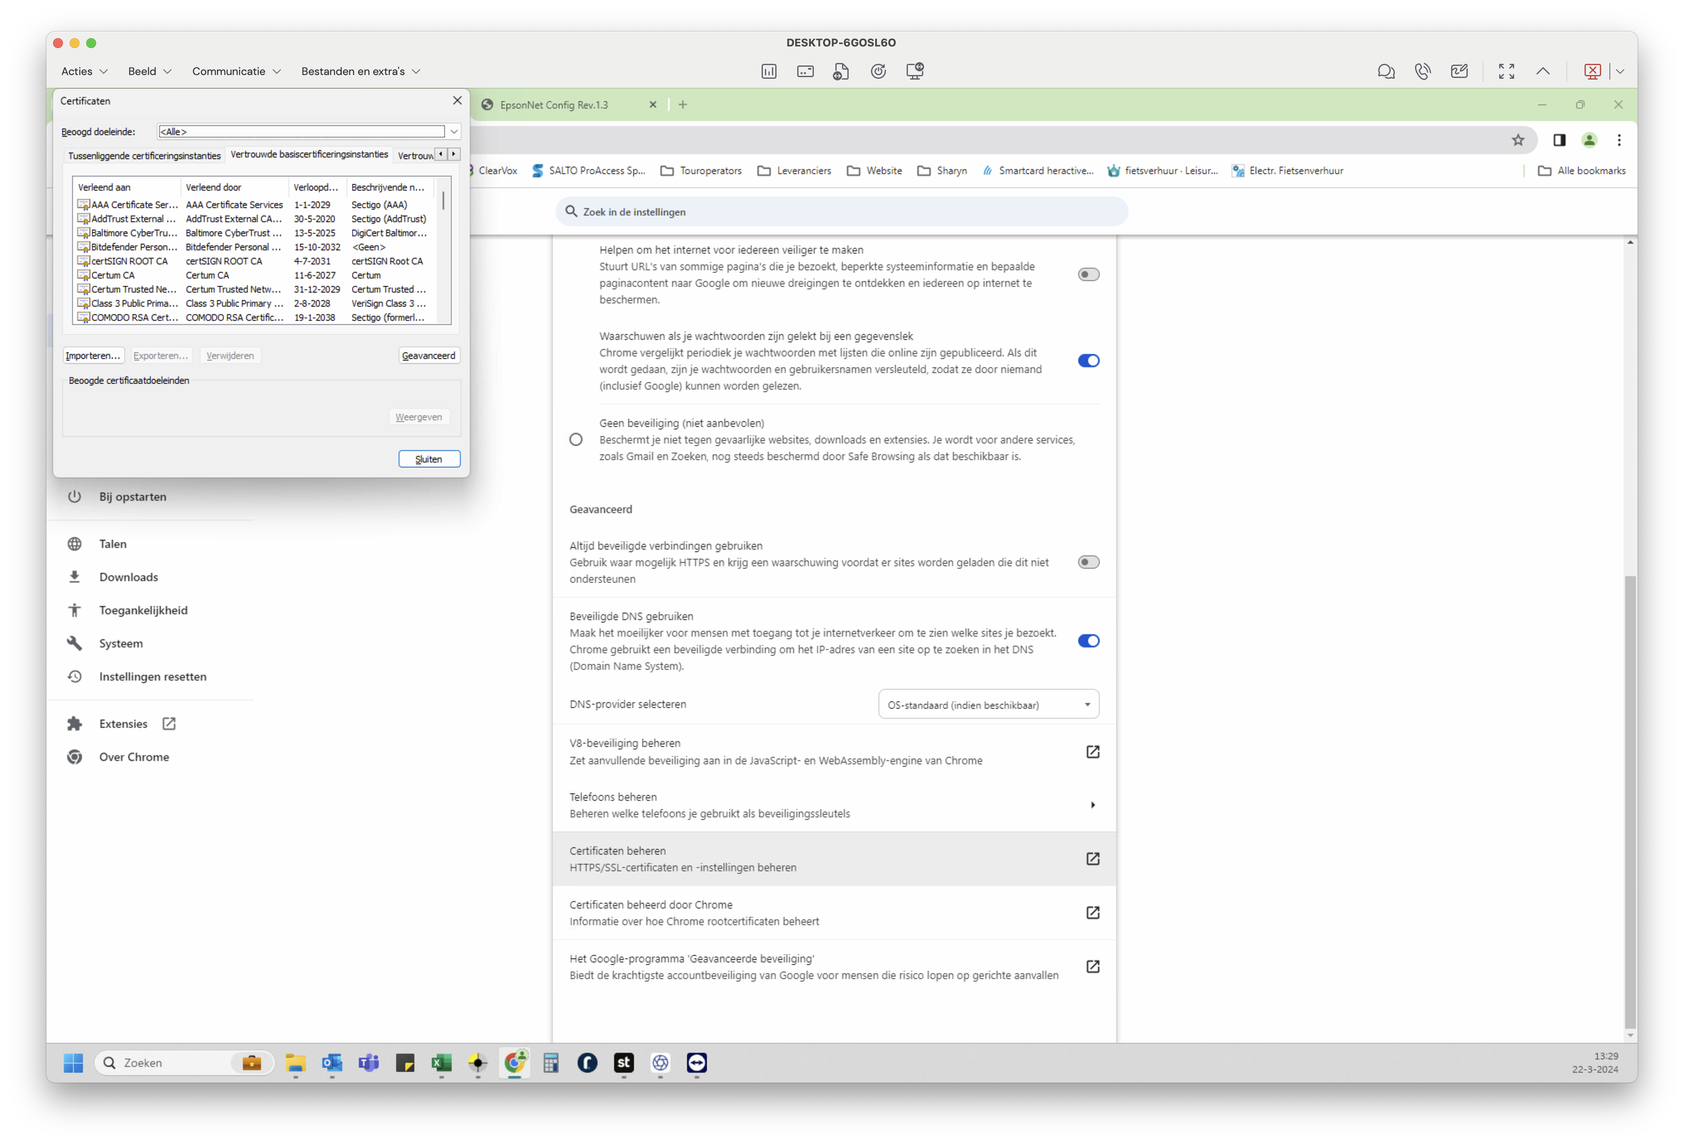Open the chat bubbles icon
The width and height of the screenshot is (1684, 1144).
[x=1386, y=71]
